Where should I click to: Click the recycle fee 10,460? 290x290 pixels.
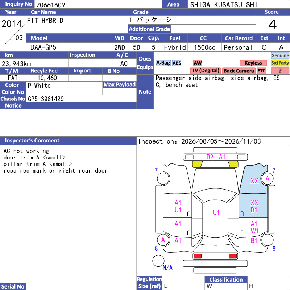pos(47,78)
